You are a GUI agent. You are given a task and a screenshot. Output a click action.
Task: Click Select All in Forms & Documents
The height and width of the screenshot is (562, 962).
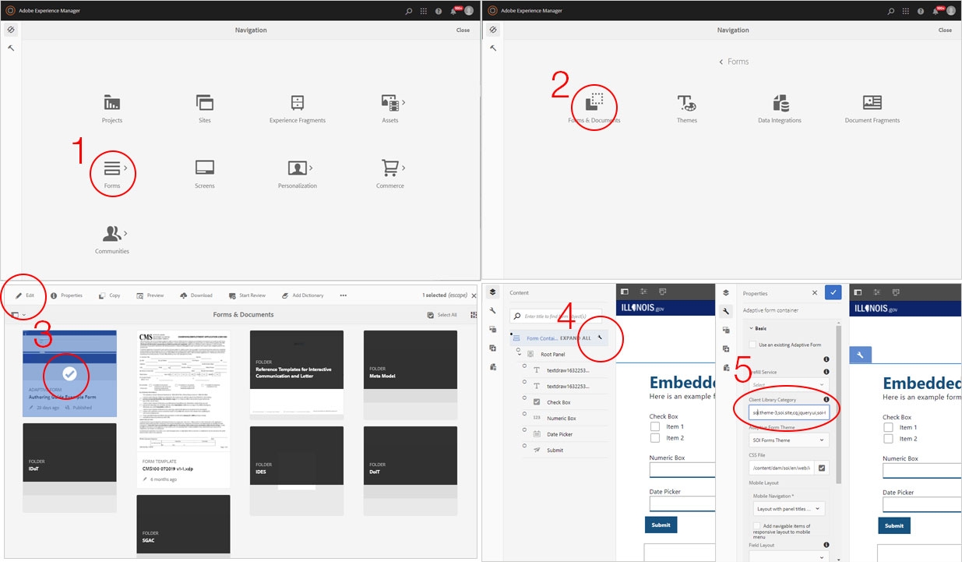(x=442, y=315)
